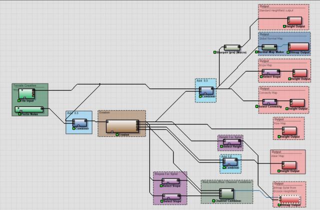Select the Channel Combiner node
The height and width of the screenshot is (210, 320).
[x=226, y=193]
